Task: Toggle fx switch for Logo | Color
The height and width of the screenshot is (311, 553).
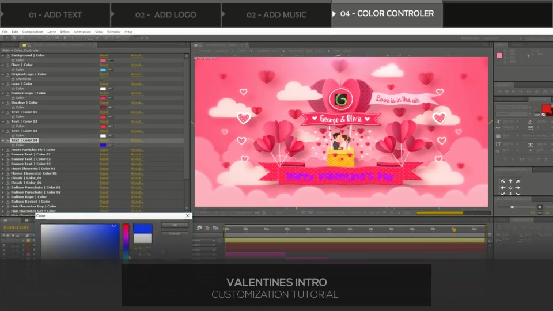Action: [7, 84]
